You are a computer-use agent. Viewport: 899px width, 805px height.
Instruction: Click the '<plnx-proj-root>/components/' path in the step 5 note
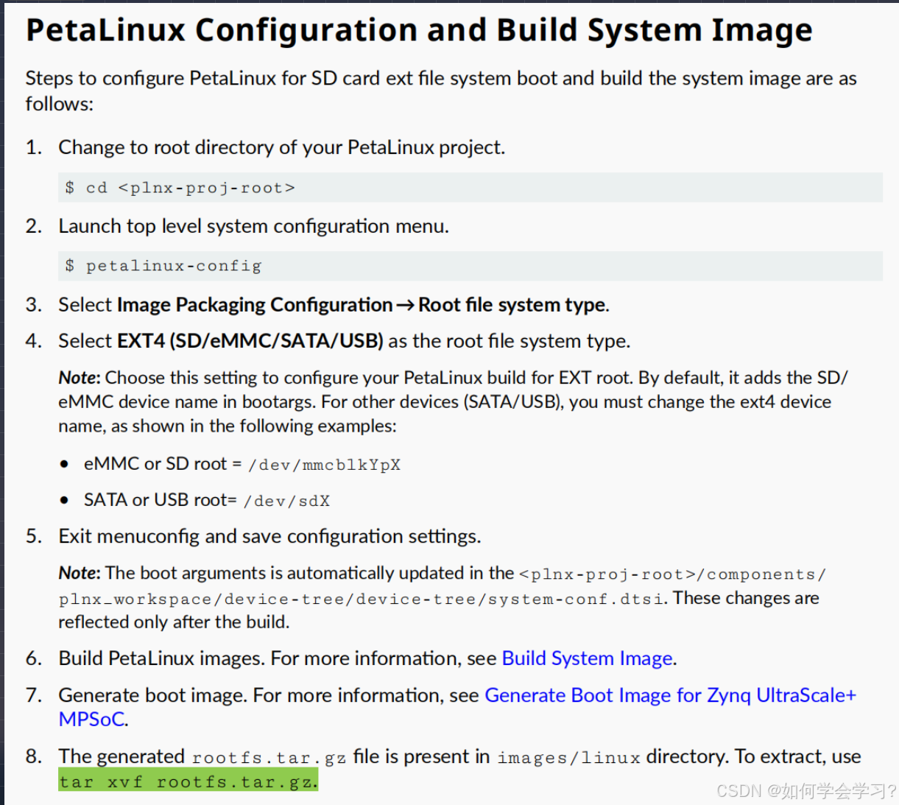click(x=672, y=574)
